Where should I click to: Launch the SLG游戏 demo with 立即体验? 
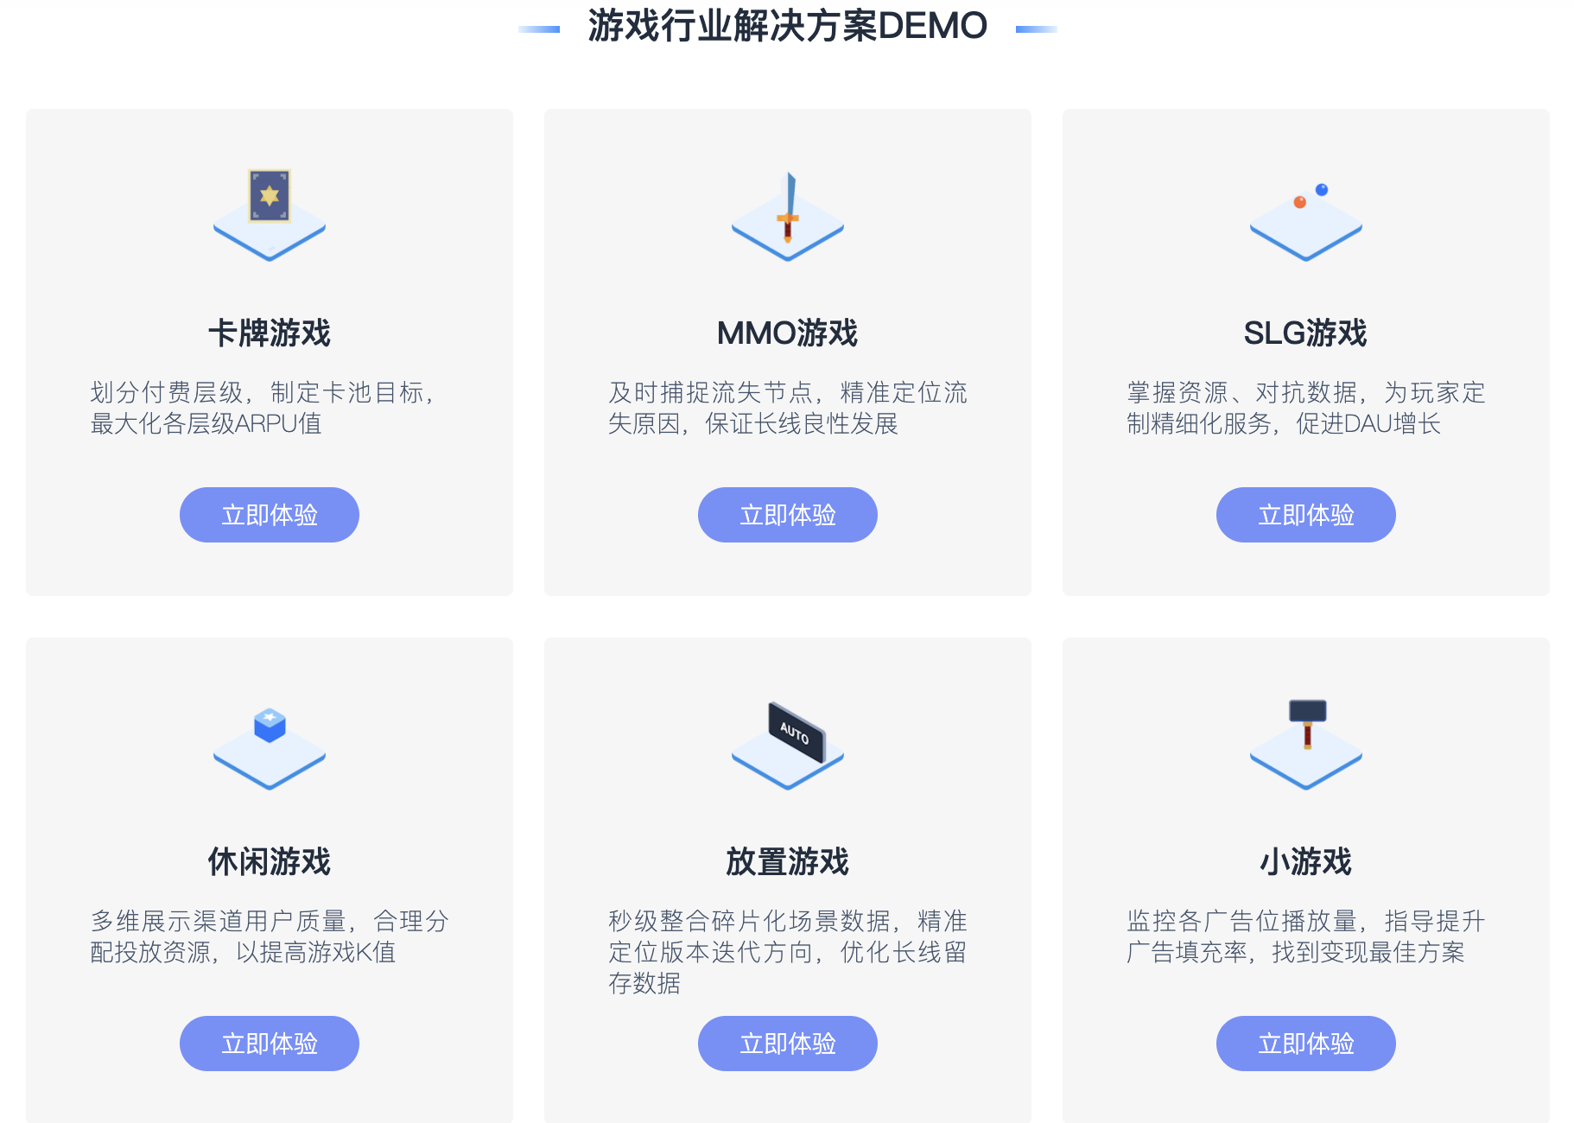1306,515
